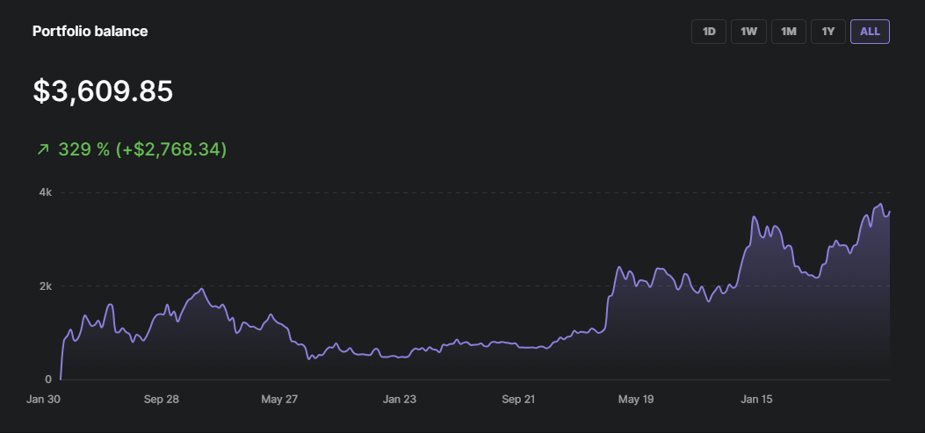Click the +$2,768.34 profit amount

[171, 149]
